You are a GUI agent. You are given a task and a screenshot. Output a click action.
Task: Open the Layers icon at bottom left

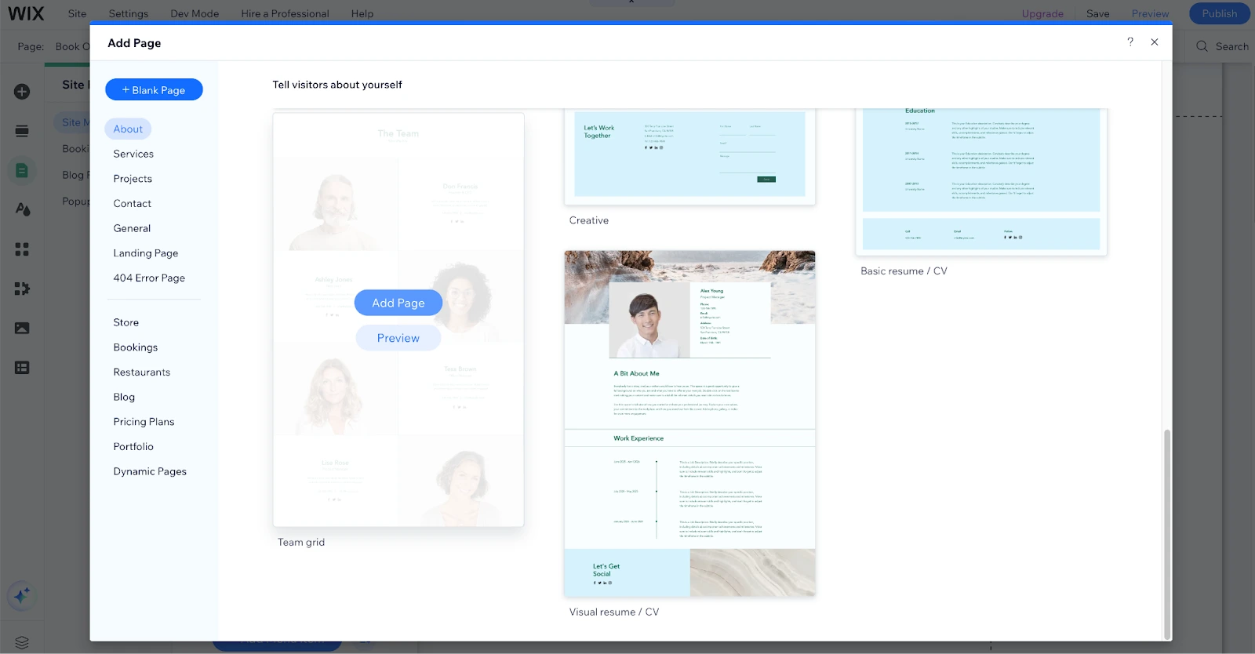point(22,643)
